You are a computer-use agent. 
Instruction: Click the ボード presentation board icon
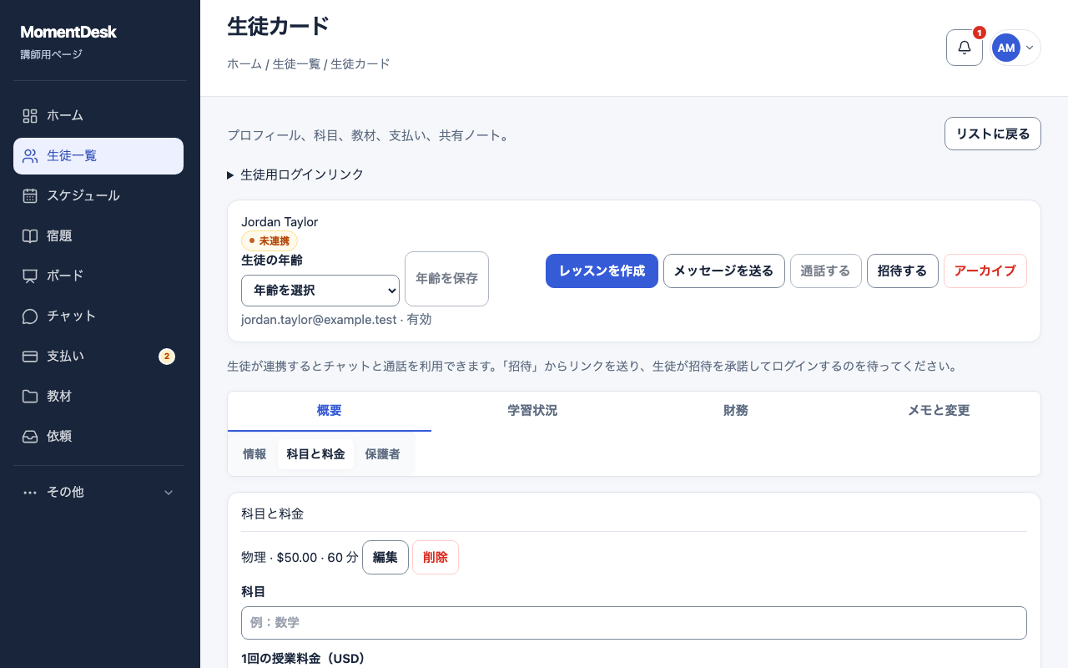pyautogui.click(x=30, y=276)
